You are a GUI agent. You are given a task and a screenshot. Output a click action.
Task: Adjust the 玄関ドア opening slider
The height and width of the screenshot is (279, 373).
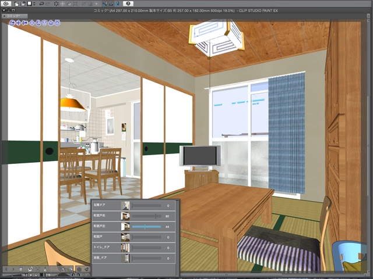click(146, 206)
